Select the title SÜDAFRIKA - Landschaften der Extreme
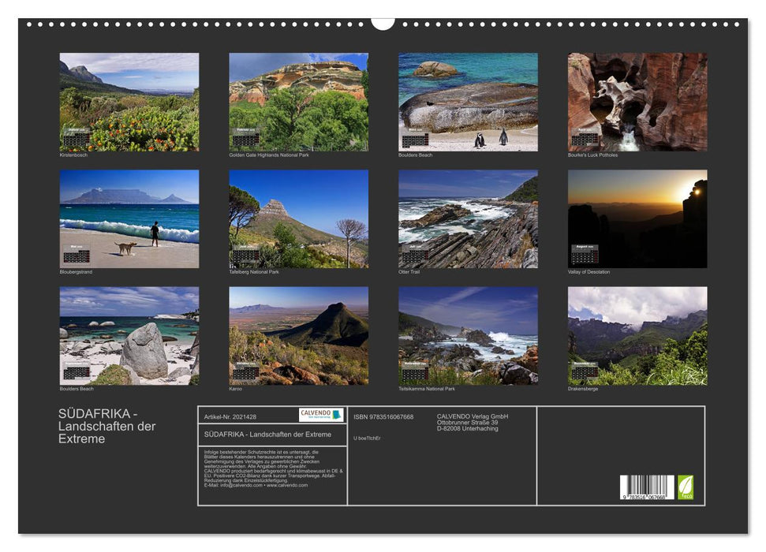Viewport: 766px width, 552px height. [106, 423]
